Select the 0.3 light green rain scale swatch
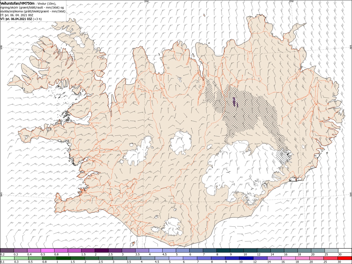The height and width of the screenshot is (264, 352). coord(21,258)
